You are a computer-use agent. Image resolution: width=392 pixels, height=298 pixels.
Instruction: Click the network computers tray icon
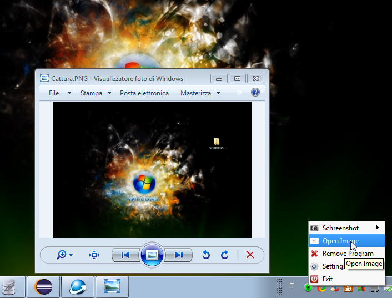pos(375,289)
